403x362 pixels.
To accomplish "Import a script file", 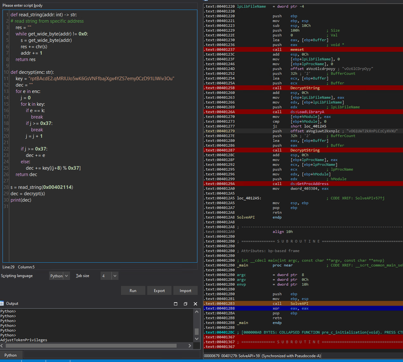I will click(x=185, y=290).
